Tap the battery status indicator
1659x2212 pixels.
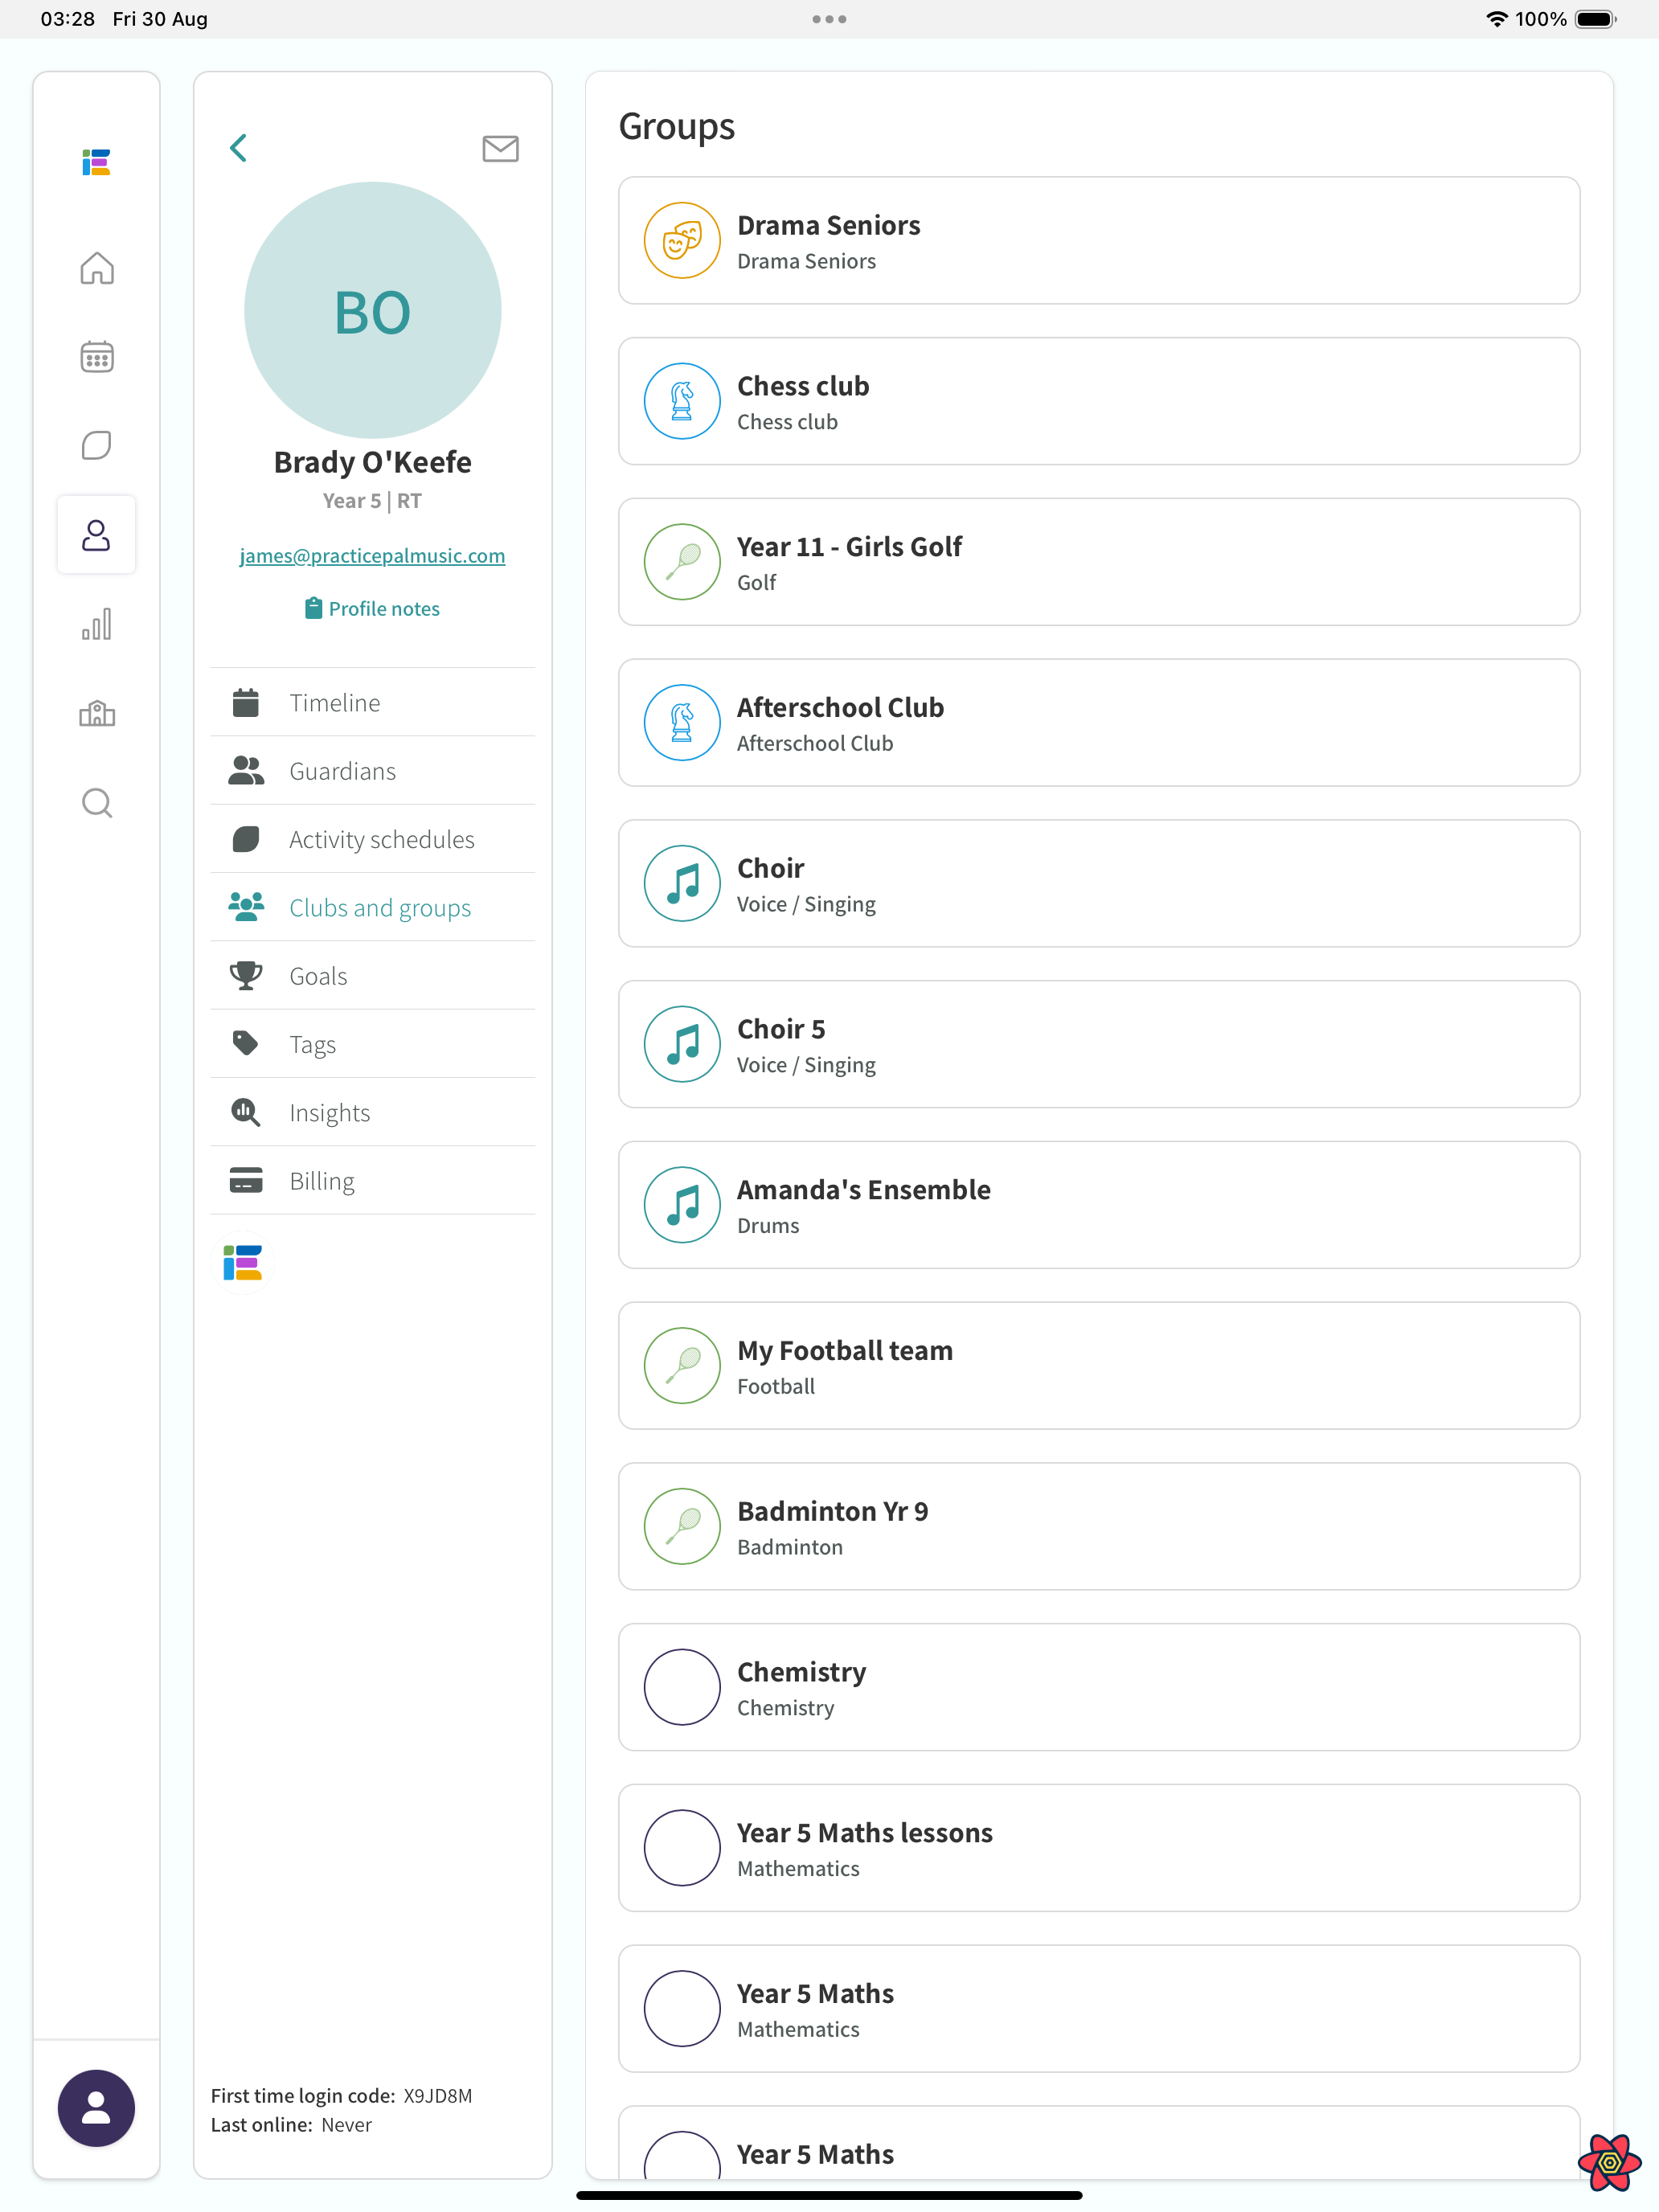1596,19
